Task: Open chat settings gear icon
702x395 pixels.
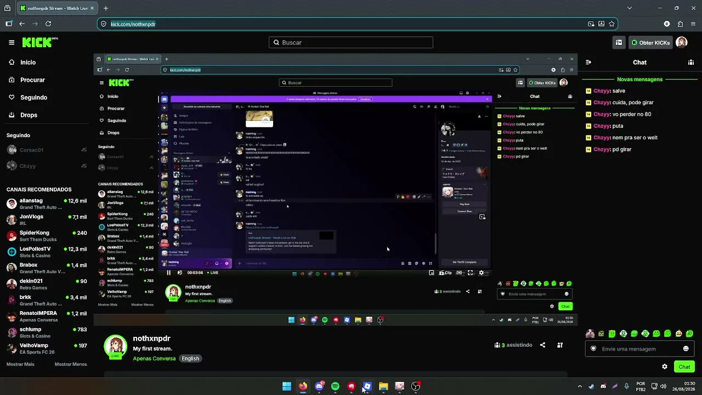Action: 665,366
